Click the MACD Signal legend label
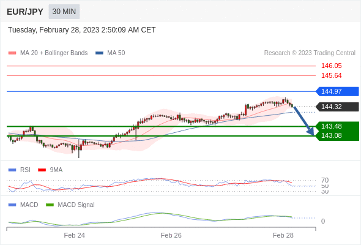Image resolution: width=361 pixels, height=245 pixels. point(76,205)
